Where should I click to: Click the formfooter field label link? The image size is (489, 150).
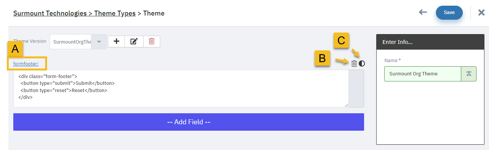click(x=26, y=63)
